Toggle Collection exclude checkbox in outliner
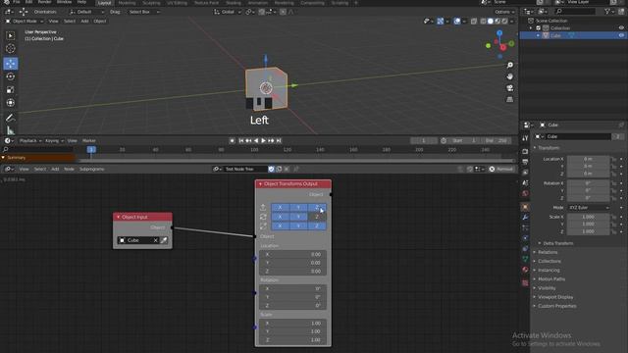Image resolution: width=628 pixels, height=353 pixels. click(x=539, y=28)
